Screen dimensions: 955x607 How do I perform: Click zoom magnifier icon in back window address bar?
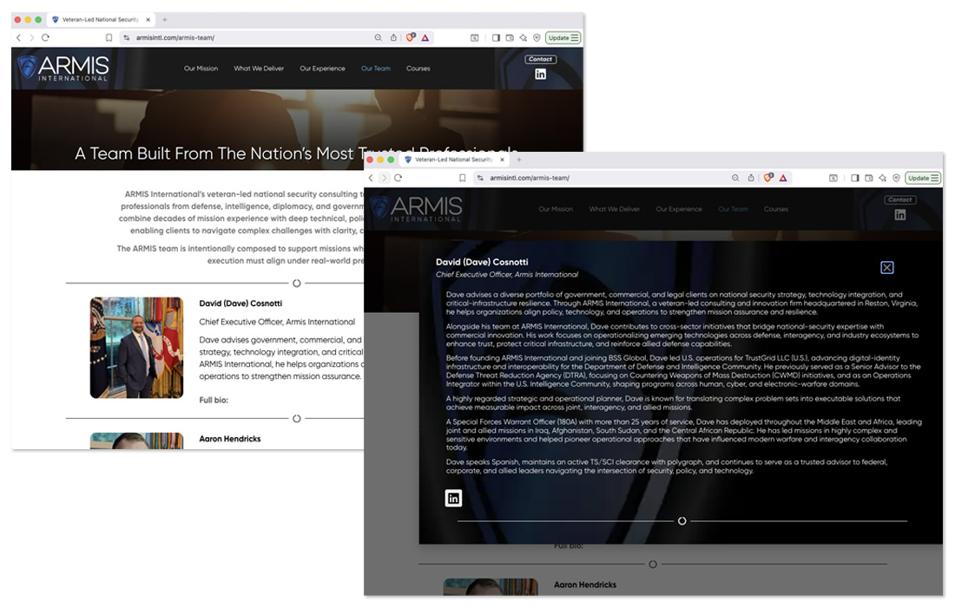(x=379, y=37)
